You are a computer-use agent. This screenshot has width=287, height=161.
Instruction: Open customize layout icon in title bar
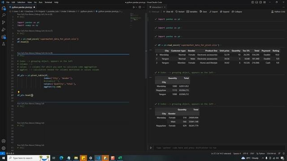(x=265, y=2)
